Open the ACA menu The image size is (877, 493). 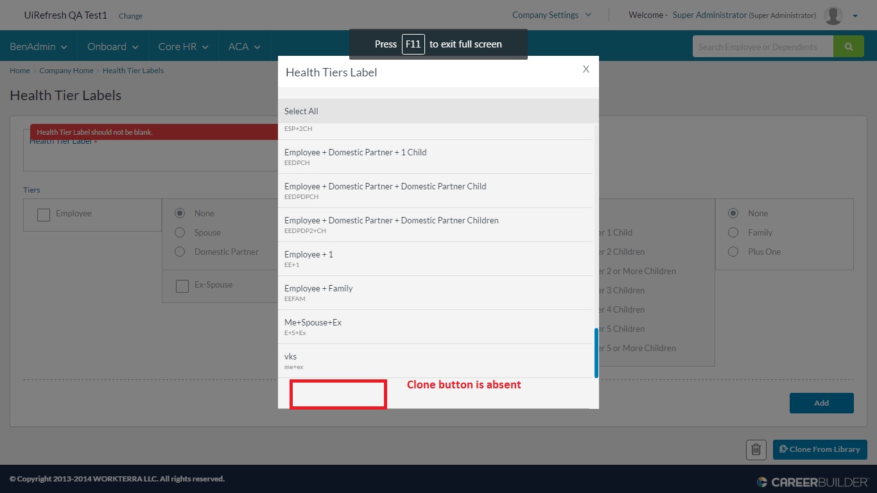pos(245,47)
